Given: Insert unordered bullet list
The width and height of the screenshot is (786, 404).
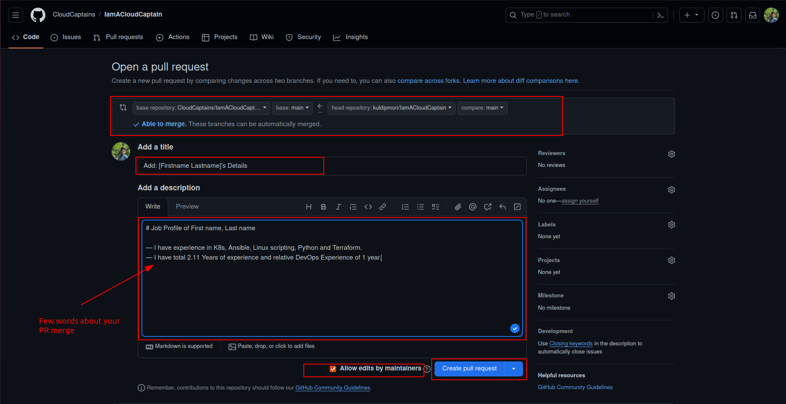Looking at the screenshot, I should click(420, 207).
